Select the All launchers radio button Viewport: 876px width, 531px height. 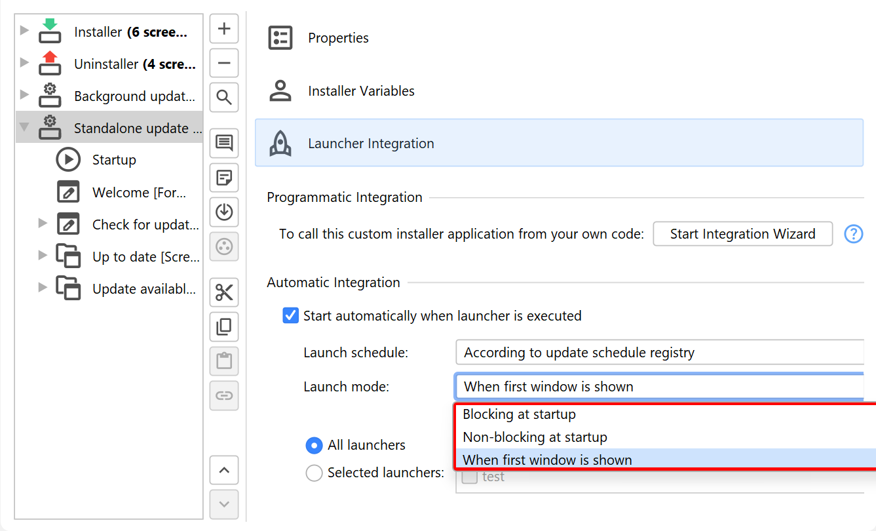click(314, 446)
